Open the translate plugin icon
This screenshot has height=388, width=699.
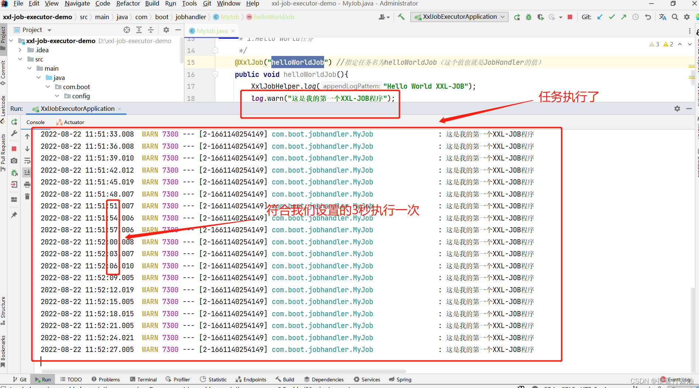[663, 17]
